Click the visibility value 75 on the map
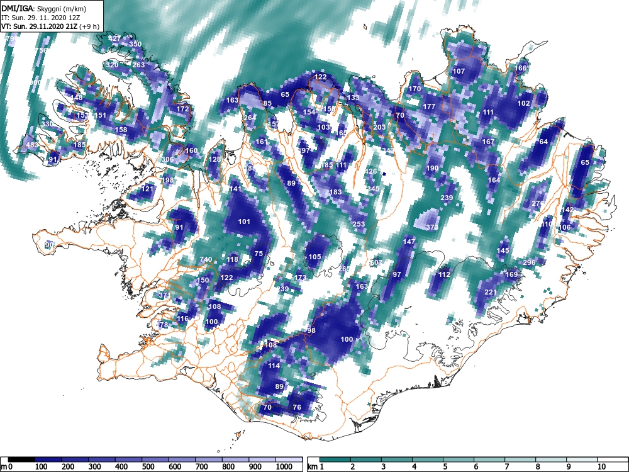Viewport: 629px width, 472px height. (x=259, y=254)
